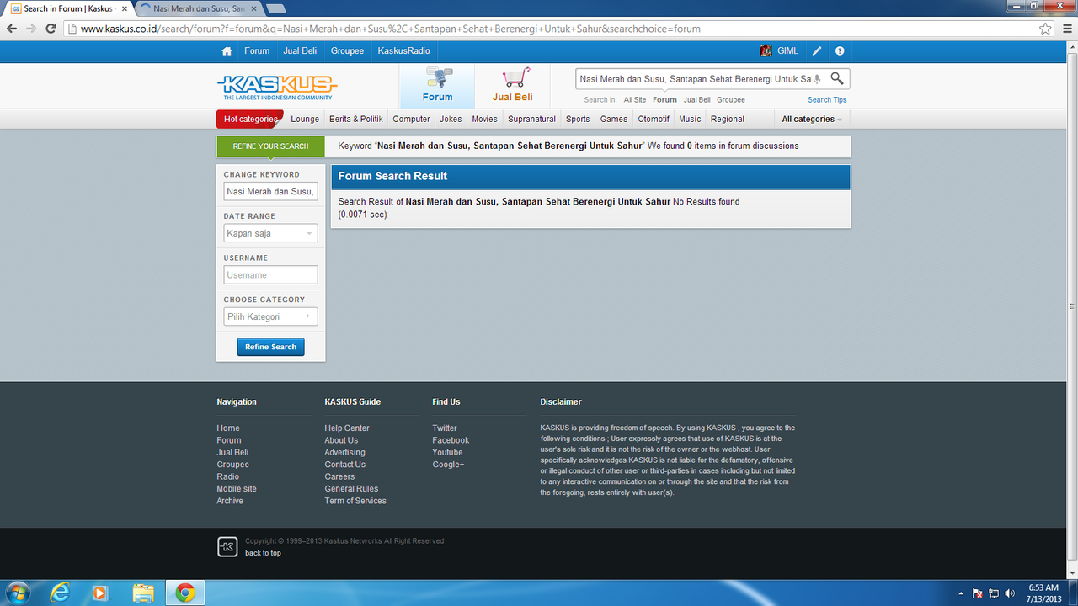Open the Search Tips link

[x=827, y=100]
